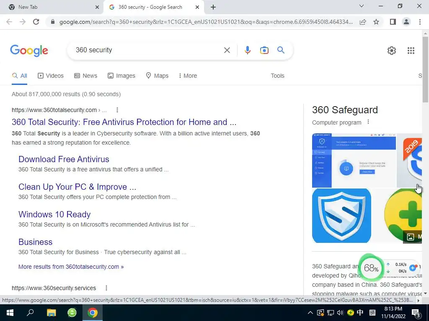429x321 pixels.
Task: Open a new tab with the plus button
Action: pyautogui.click(x=213, y=7)
